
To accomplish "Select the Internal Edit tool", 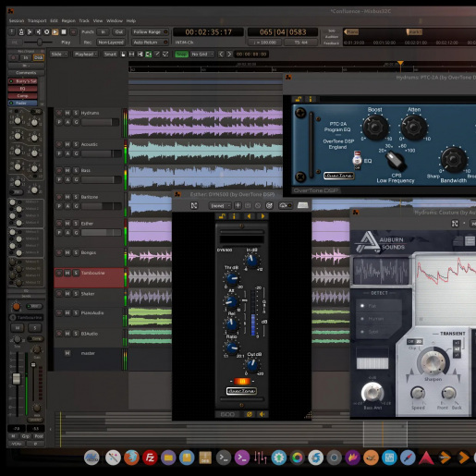I will pyautogui.click(x=165, y=55).
